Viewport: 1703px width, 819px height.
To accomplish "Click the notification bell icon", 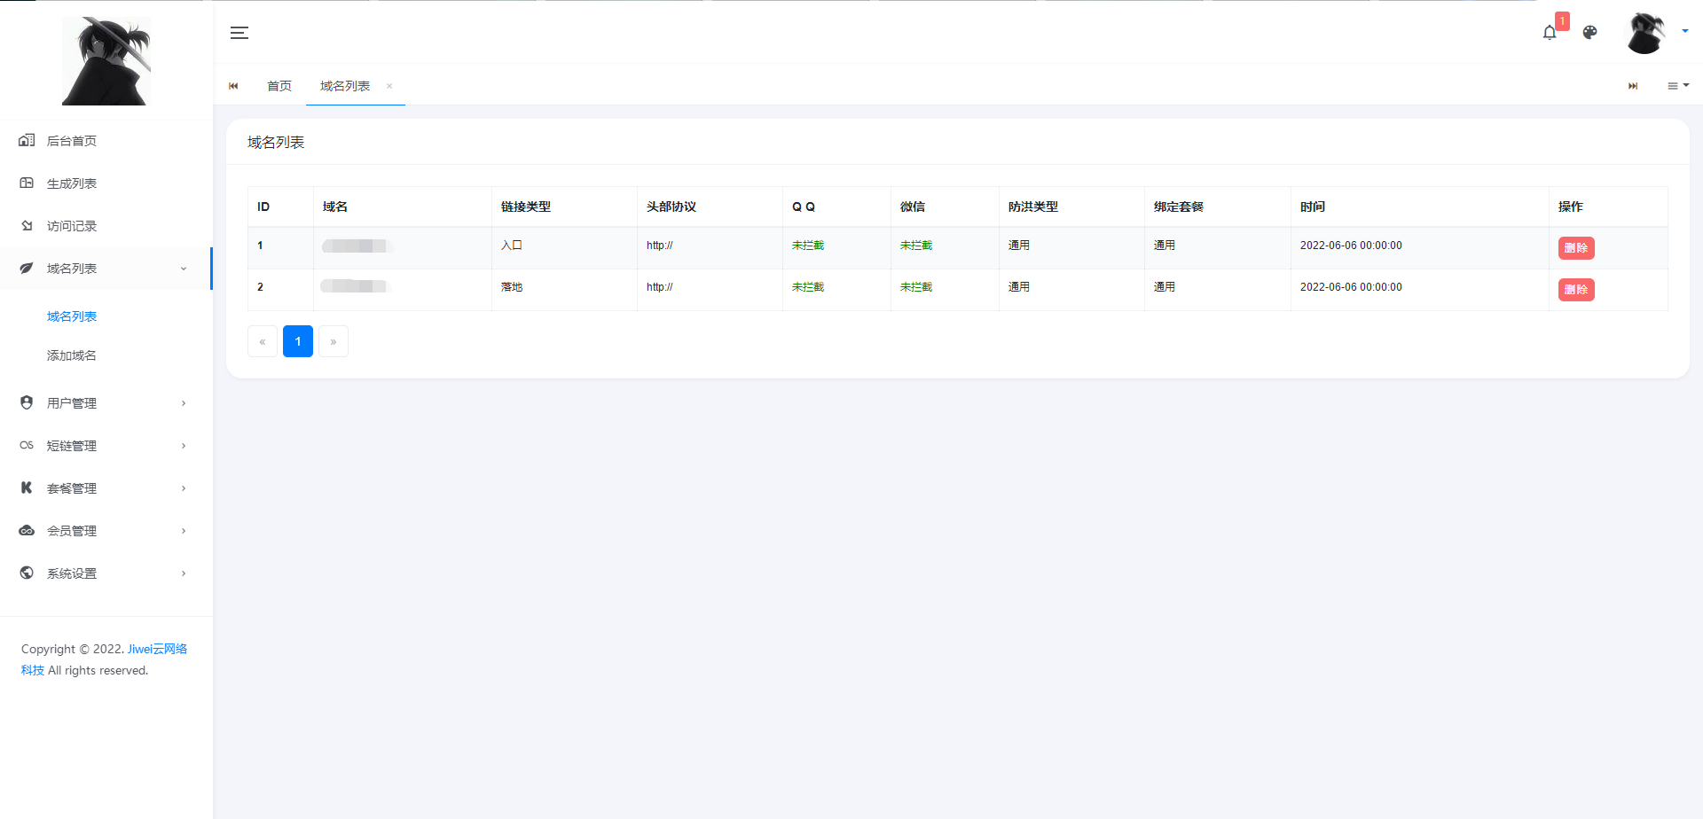I will pyautogui.click(x=1550, y=32).
